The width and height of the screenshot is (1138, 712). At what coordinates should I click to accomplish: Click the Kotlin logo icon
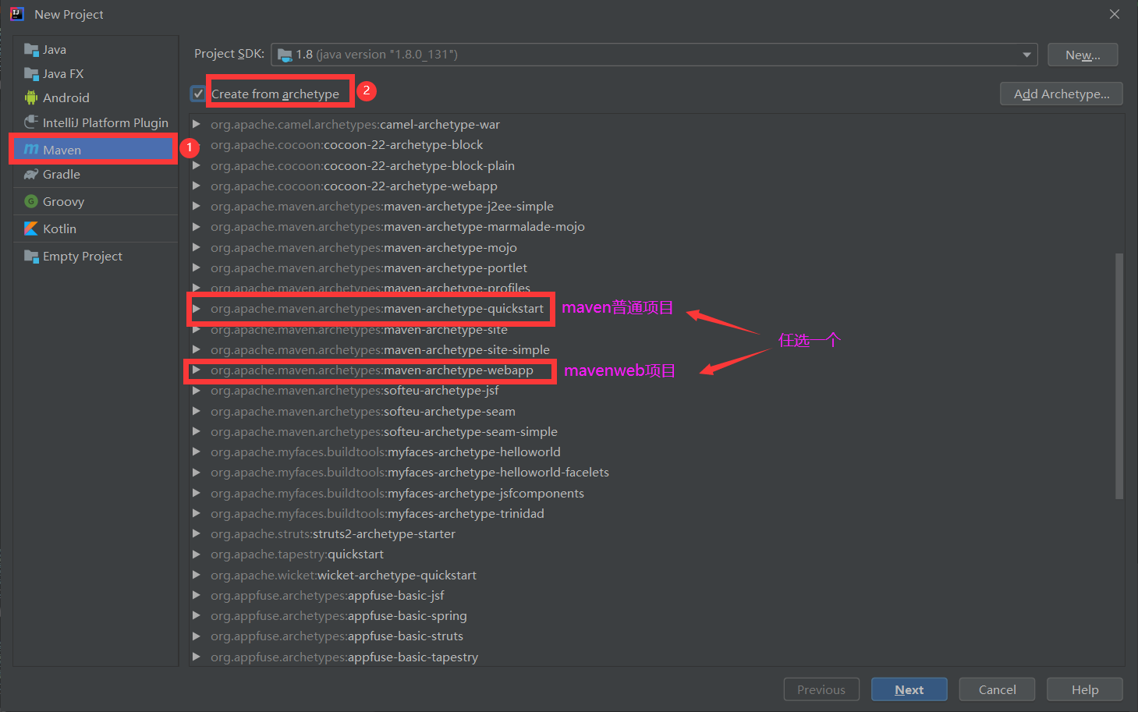click(x=31, y=228)
